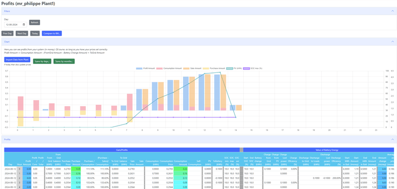
Task: Toggle Profit Amount series in chart legend
Action: coord(145,68)
